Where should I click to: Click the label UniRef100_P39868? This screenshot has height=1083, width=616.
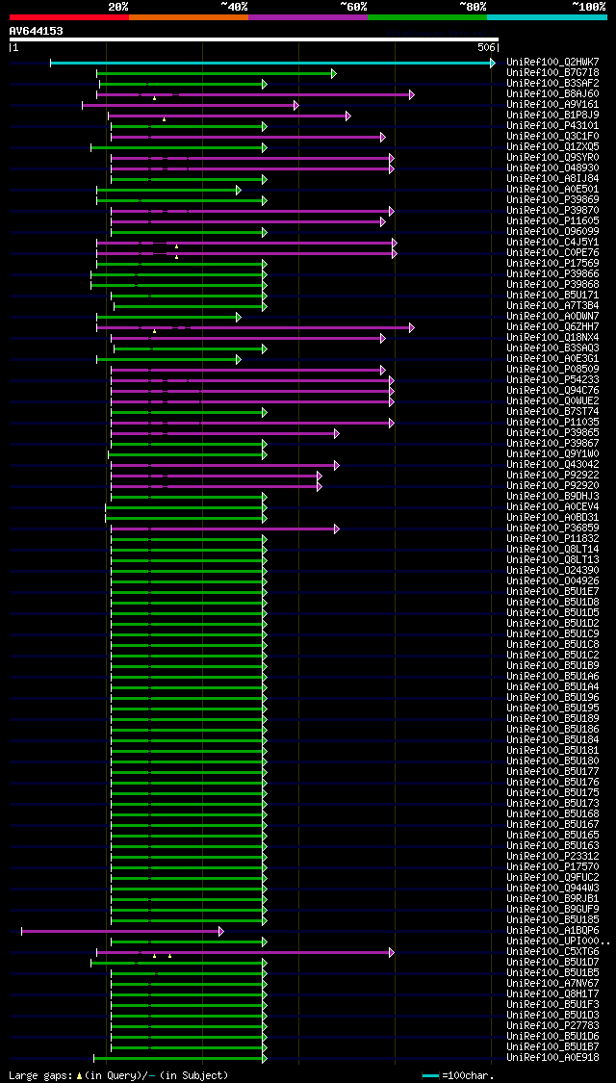coord(552,285)
